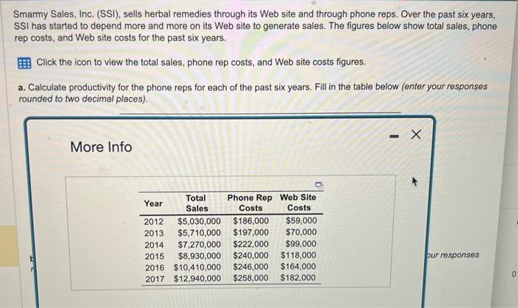Screen dimensions: 518x308
Task: Click the Total Sales column header
Action: (x=196, y=203)
